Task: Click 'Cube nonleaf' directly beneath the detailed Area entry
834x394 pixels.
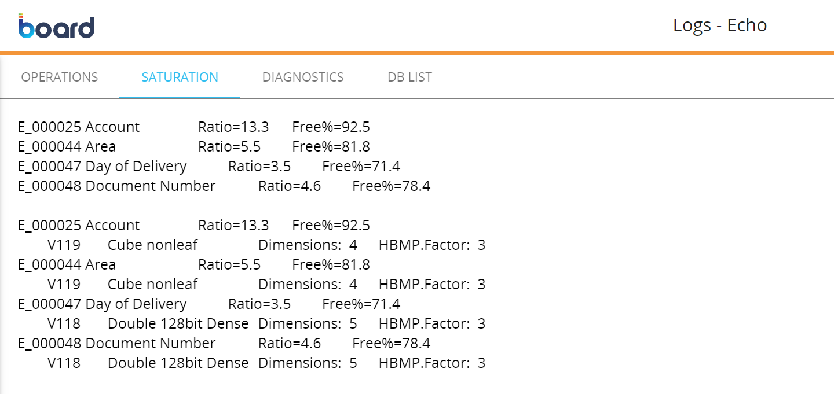Action: (152, 285)
